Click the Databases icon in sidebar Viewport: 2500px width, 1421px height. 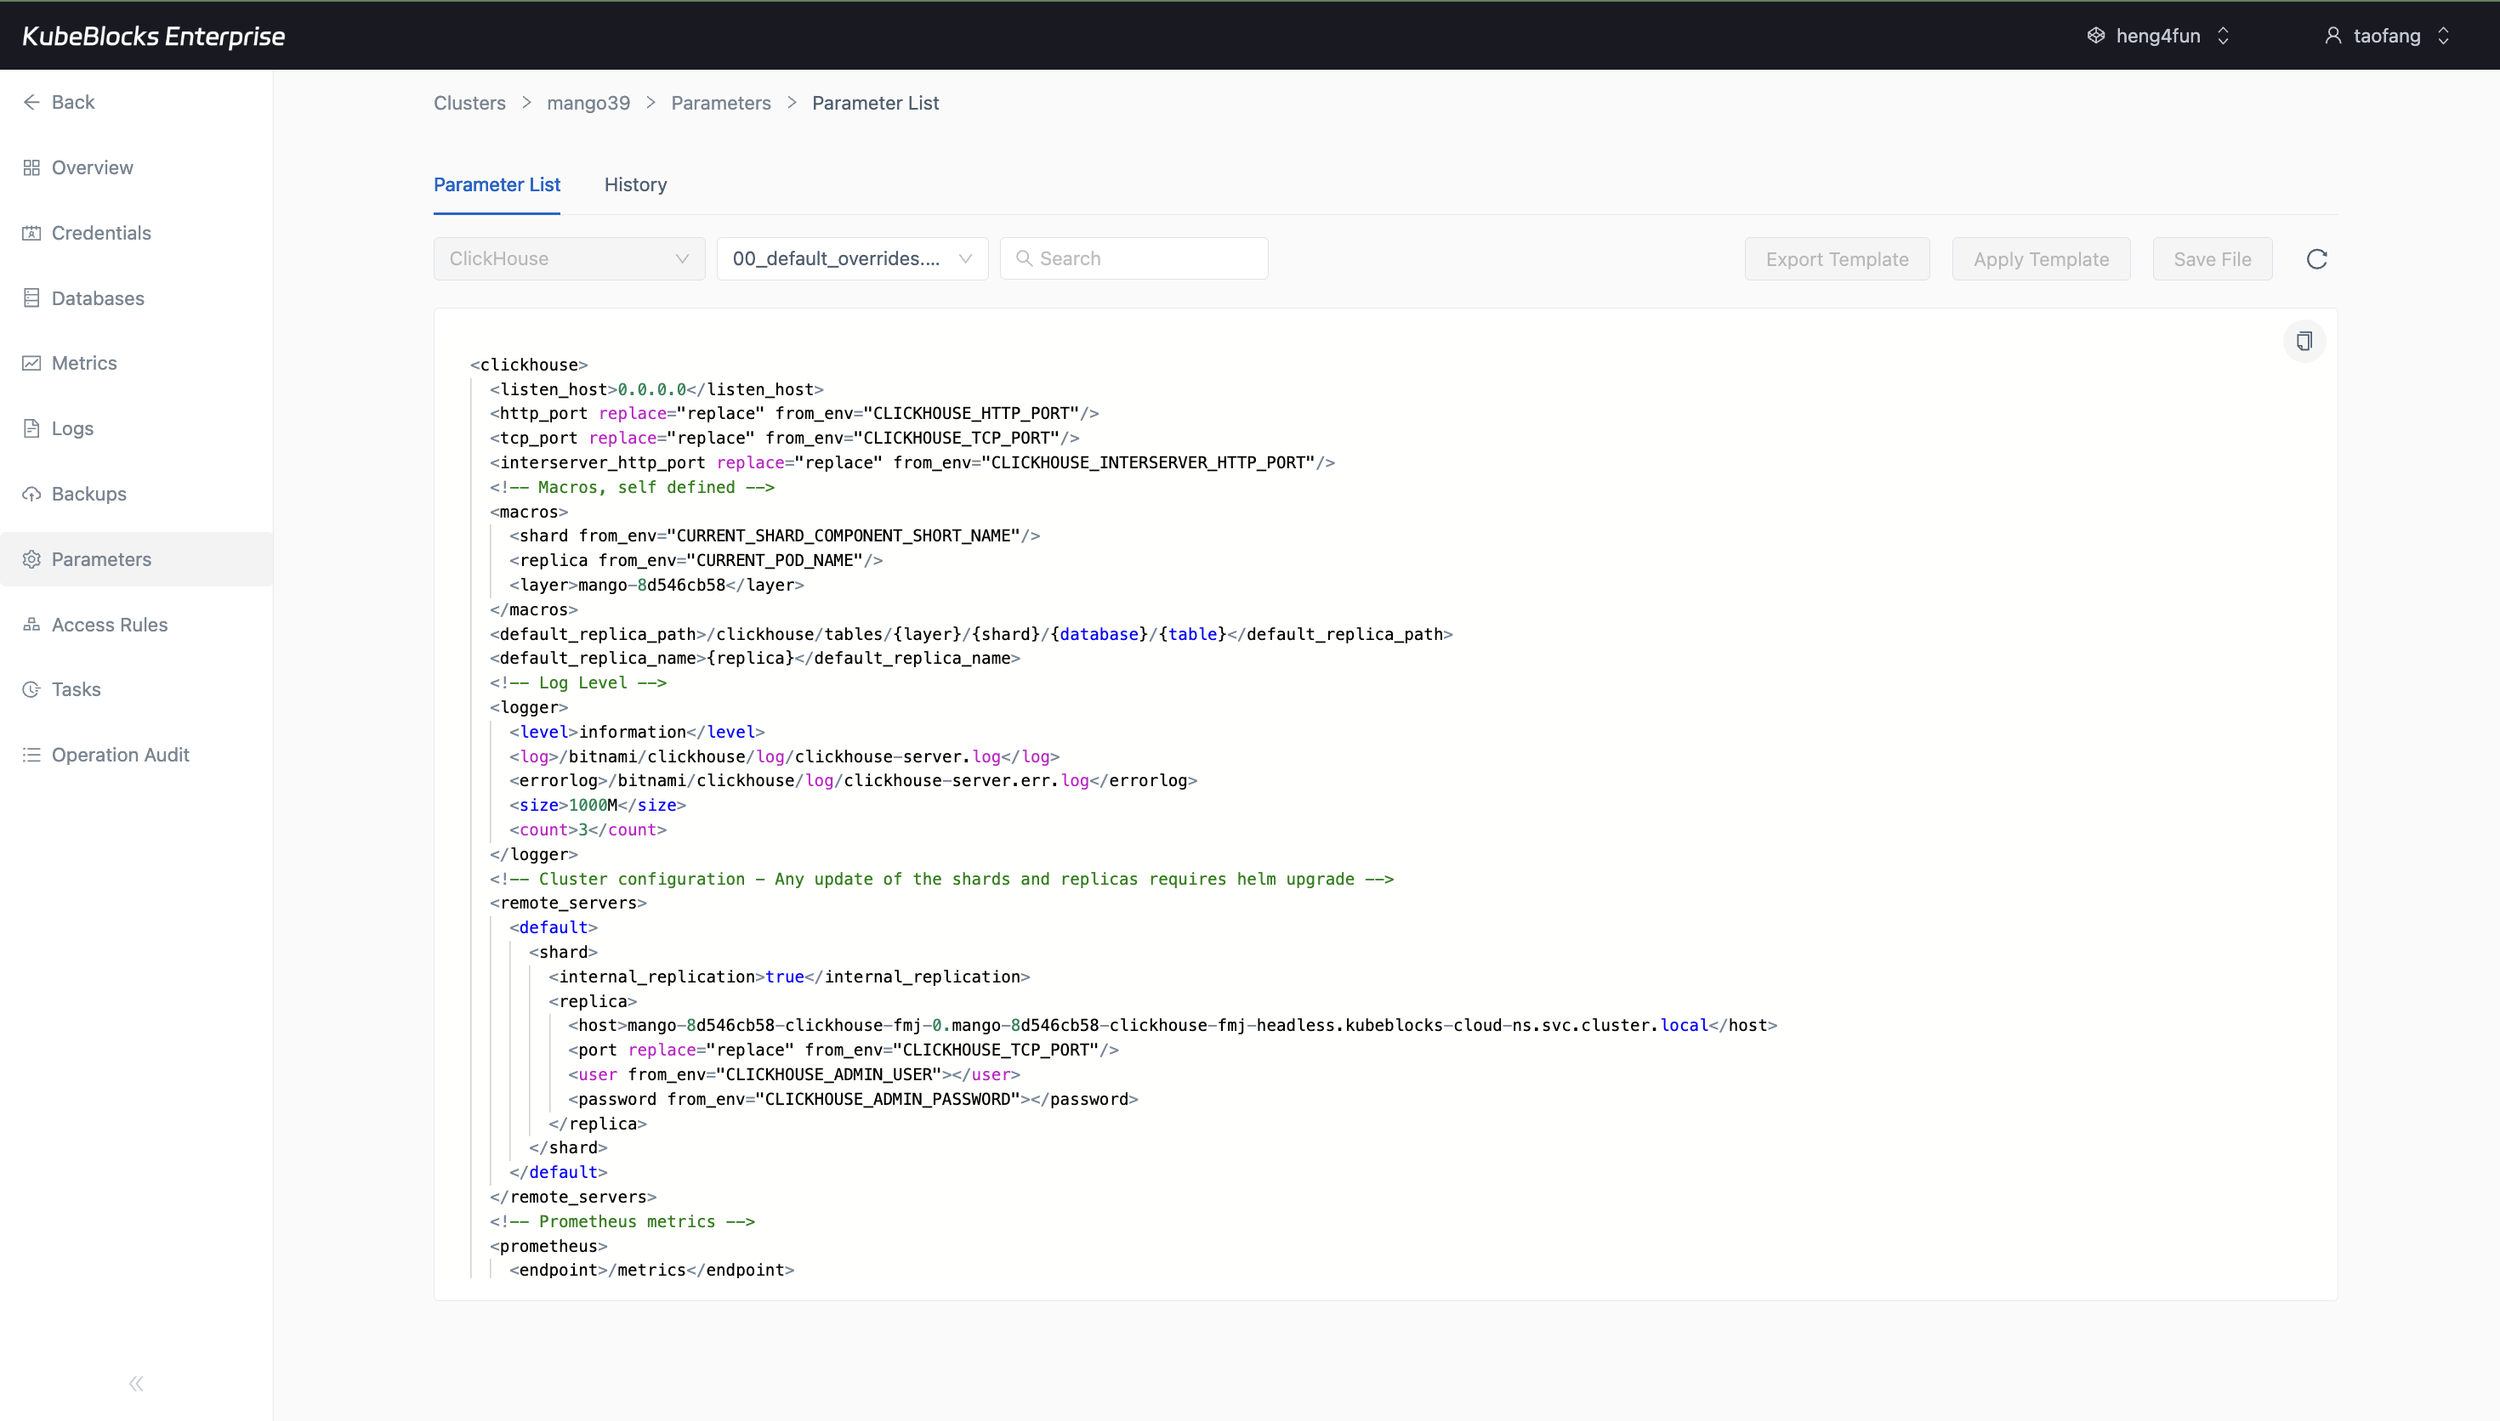(x=31, y=298)
